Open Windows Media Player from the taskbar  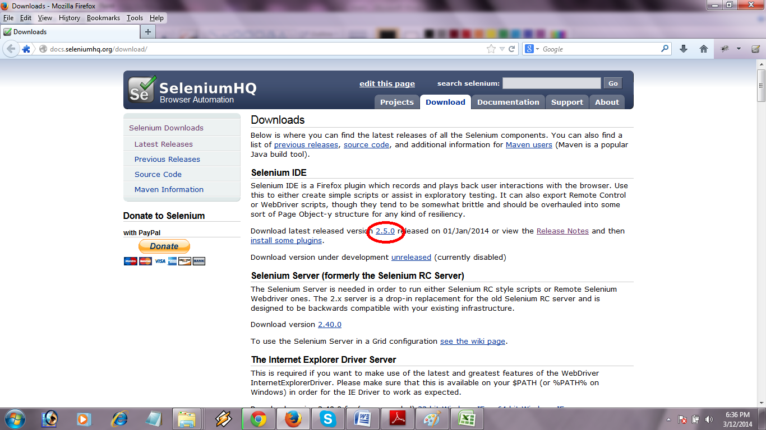point(84,418)
